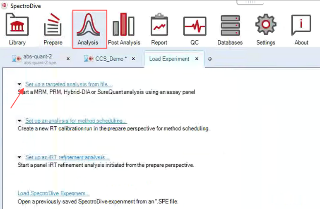The width and height of the screenshot is (320, 209).
Task: Click the 'Open a previously saved SpectroDive experiment' text
Action: pyautogui.click(x=98, y=202)
